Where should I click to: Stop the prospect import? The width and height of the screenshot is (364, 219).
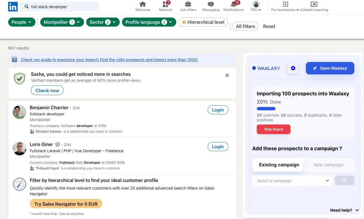[273, 129]
